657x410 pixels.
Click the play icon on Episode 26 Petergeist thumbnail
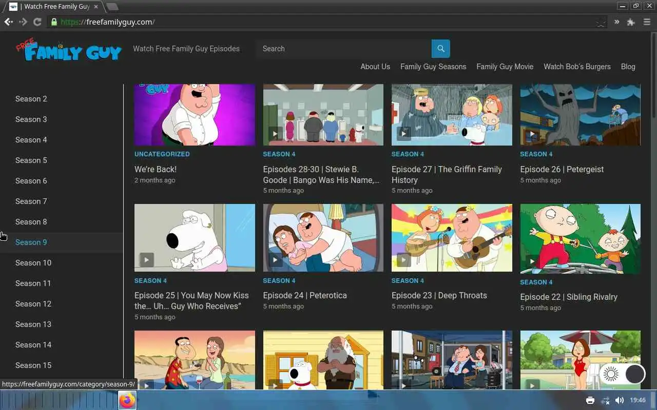coord(532,134)
